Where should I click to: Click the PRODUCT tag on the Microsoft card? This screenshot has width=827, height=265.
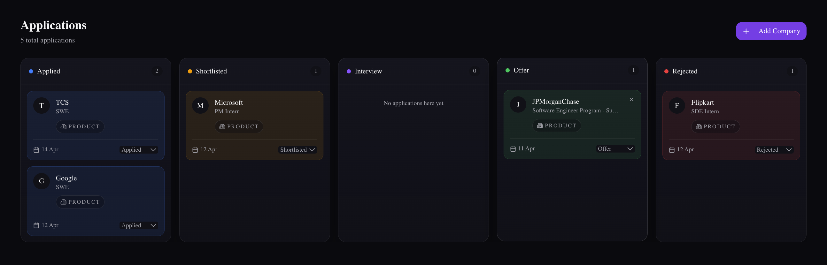[x=239, y=127]
